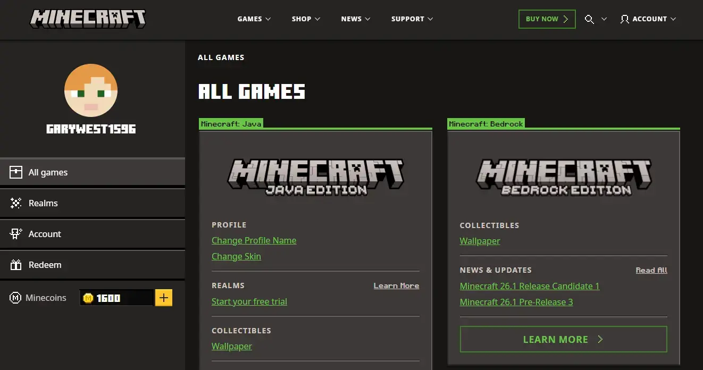This screenshot has height=370, width=703.
Task: Click the Minecoins circle M icon
Action: [15, 298]
